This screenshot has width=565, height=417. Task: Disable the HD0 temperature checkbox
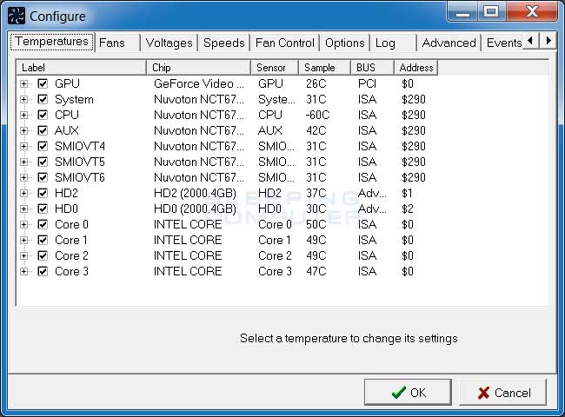tap(43, 209)
